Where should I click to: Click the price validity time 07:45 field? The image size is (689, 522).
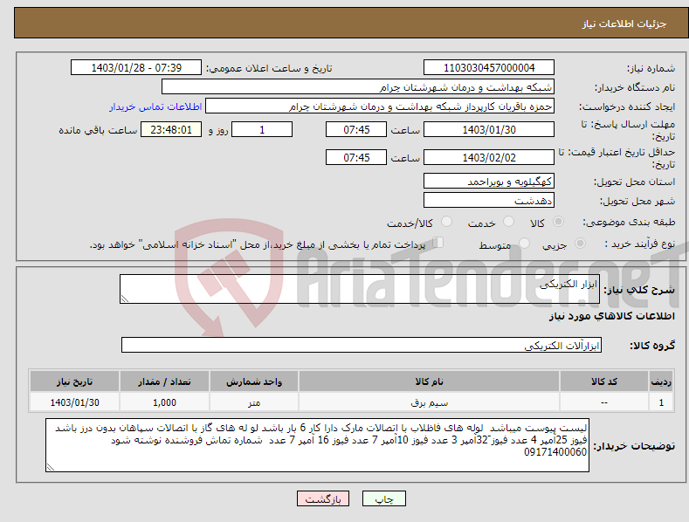pos(356,157)
